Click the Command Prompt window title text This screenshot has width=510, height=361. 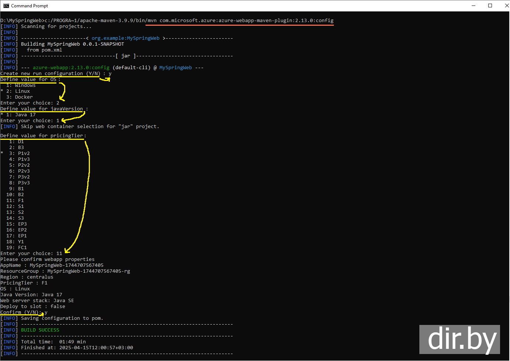tap(29, 6)
